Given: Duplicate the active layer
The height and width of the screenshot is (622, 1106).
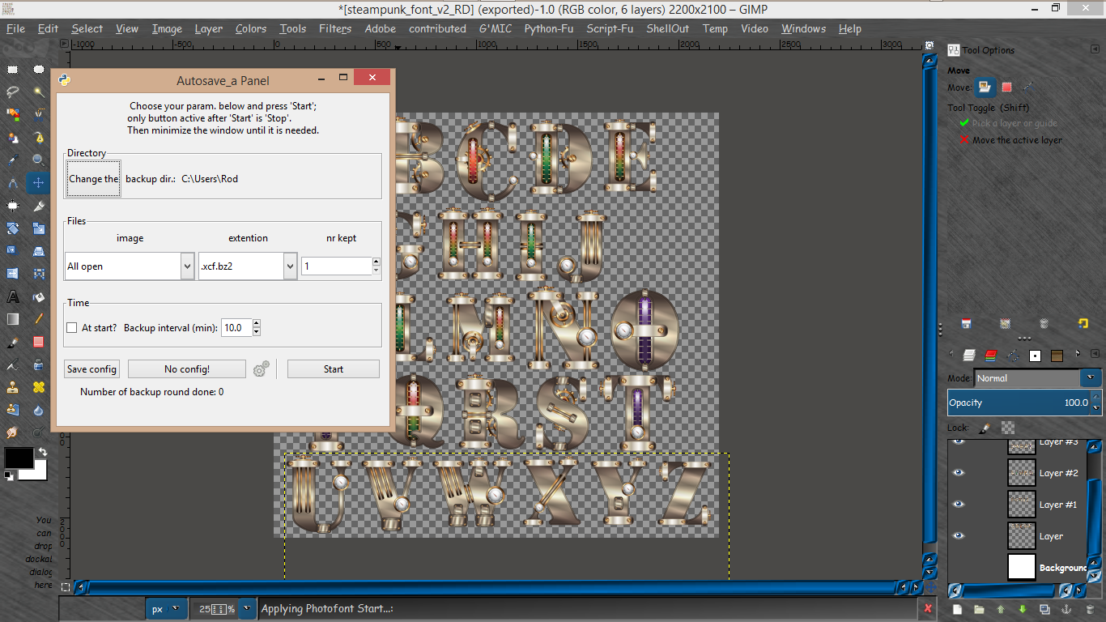Looking at the screenshot, I should pos(1044,609).
